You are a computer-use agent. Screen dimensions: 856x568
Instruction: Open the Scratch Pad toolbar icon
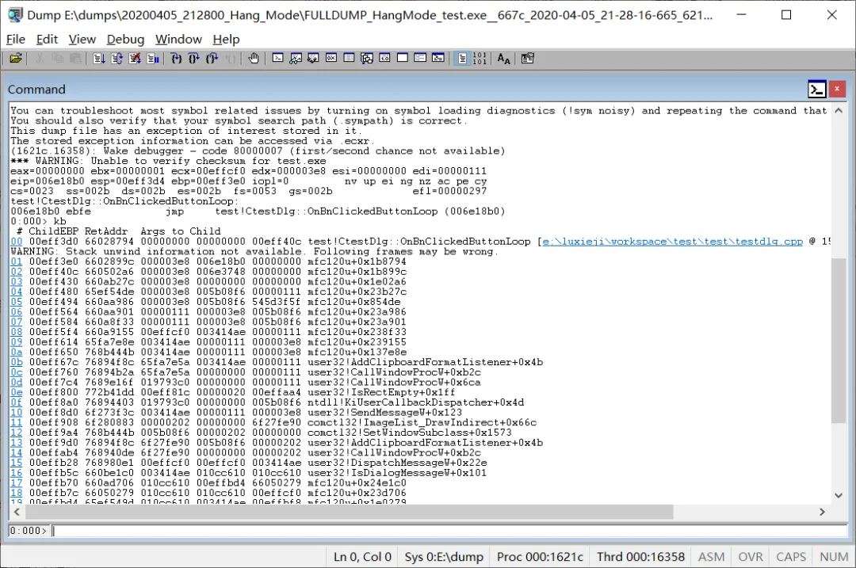tap(403, 59)
